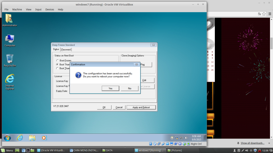Click VirtualBox mouse integration indicator
The height and width of the screenshot is (153, 273).
point(184,144)
